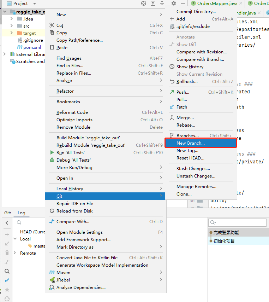Click the magnifier search icon in Git sidebar
This screenshot has height=302, width=269.
(x=7, y=271)
